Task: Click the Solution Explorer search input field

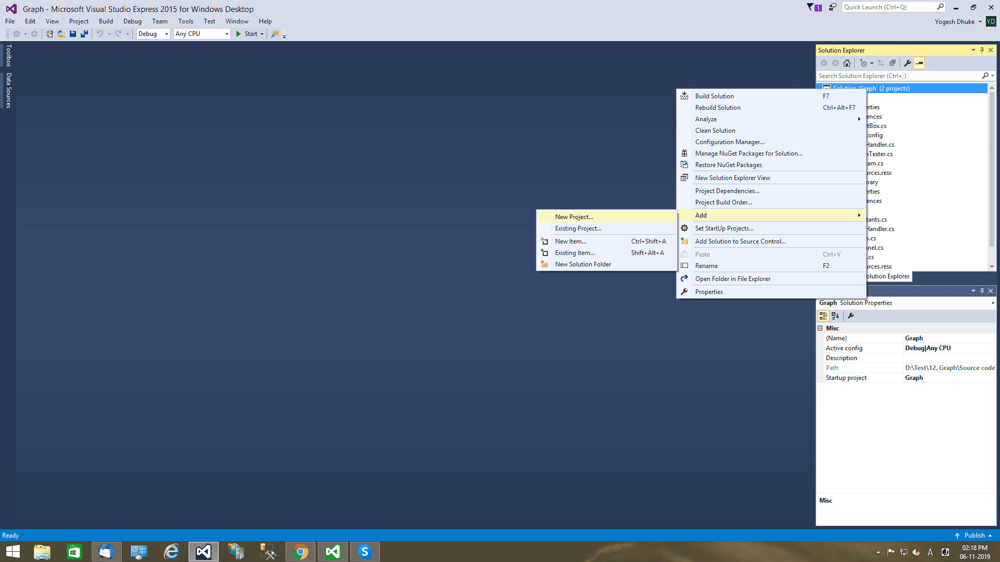Action: coord(899,75)
